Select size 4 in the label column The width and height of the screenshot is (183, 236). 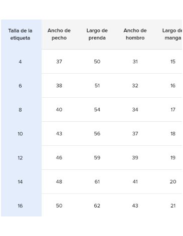click(x=20, y=62)
